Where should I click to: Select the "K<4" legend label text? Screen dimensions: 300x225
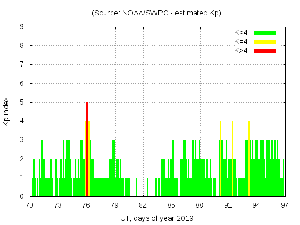click(241, 33)
